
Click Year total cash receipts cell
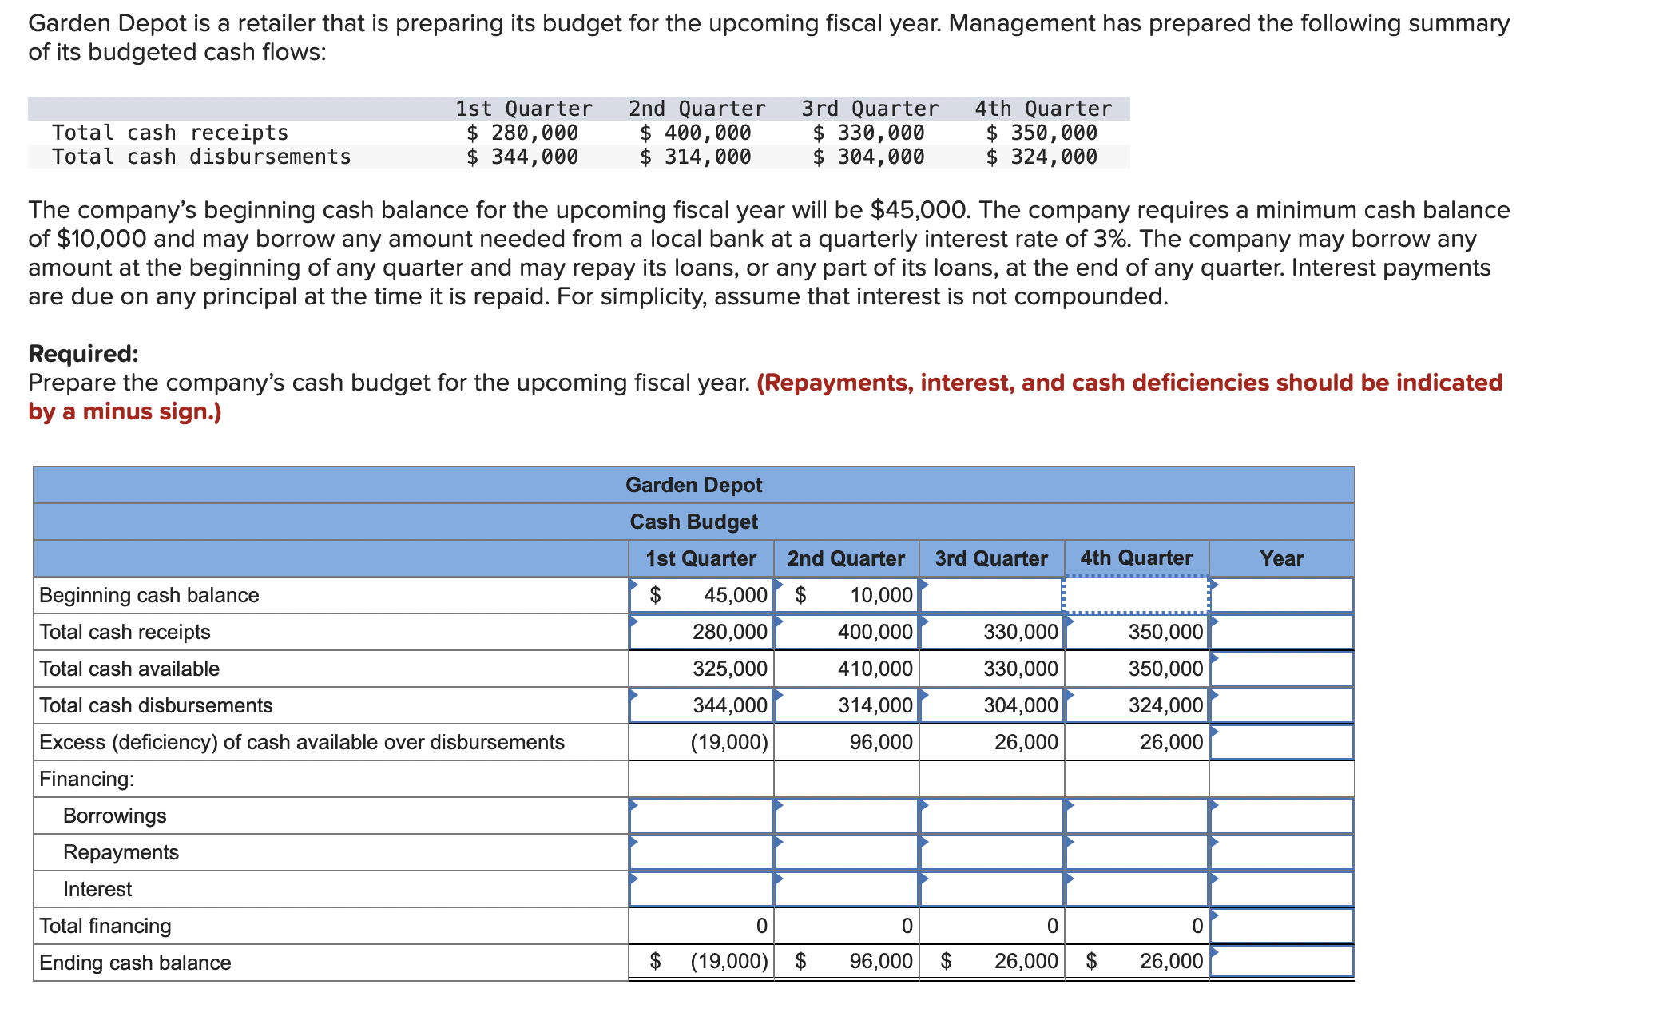[1282, 632]
